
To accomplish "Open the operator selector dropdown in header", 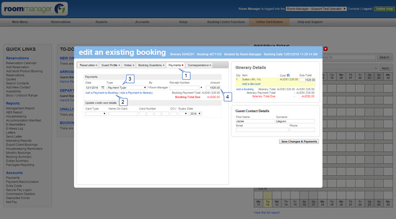I will tap(316, 9).
